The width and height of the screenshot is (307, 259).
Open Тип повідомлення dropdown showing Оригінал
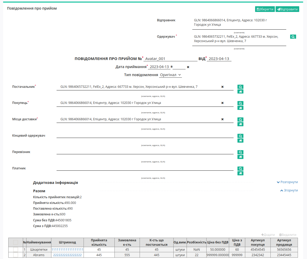[170, 75]
